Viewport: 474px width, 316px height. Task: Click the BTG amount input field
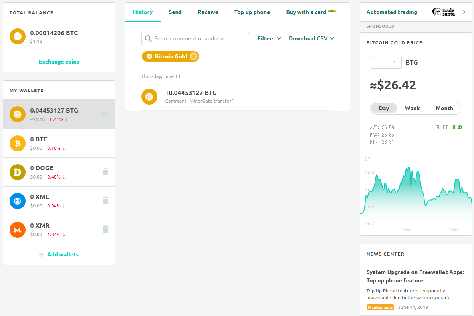pos(386,62)
